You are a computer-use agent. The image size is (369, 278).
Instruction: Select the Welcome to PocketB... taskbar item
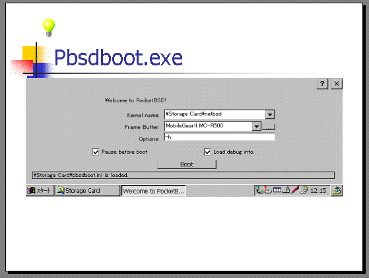click(154, 191)
